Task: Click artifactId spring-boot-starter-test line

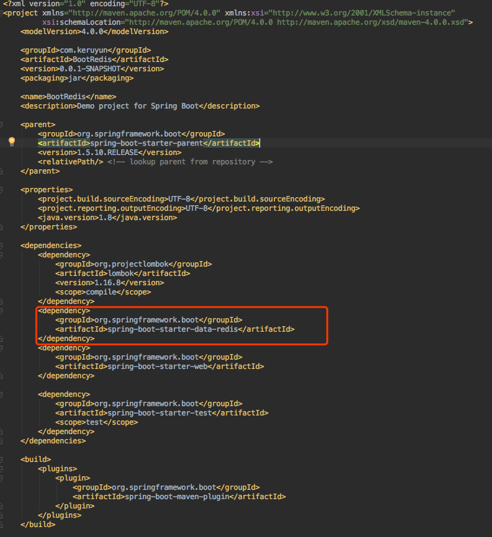Action: point(162,413)
